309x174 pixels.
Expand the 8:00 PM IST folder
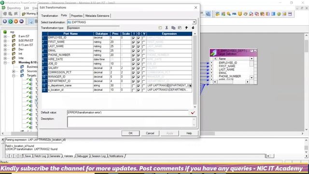pyautogui.click(x=5, y=41)
